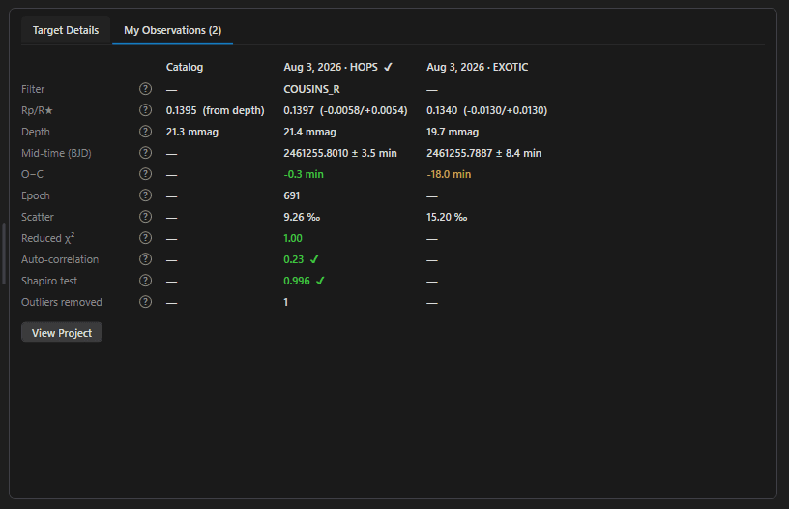Click the green check next to 0.996
This screenshot has width=789, height=509.
coord(320,281)
